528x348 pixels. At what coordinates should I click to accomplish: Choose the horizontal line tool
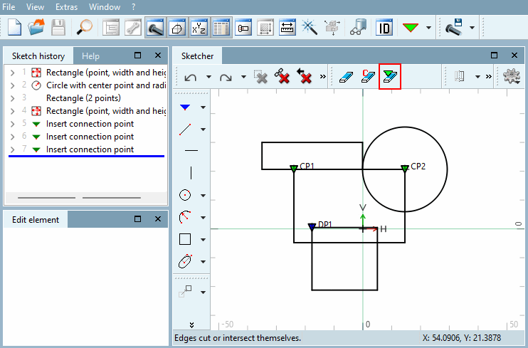coord(191,151)
